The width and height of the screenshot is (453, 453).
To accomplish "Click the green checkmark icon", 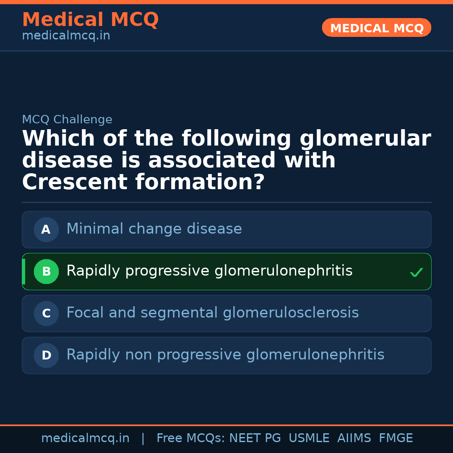I will click(416, 273).
